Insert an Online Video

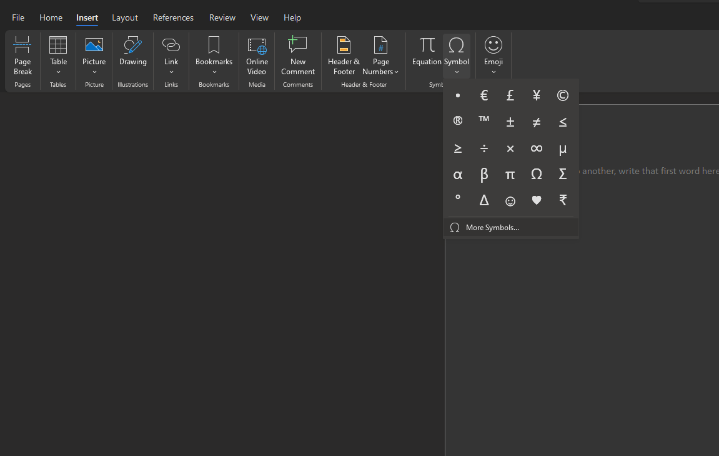pos(257,56)
